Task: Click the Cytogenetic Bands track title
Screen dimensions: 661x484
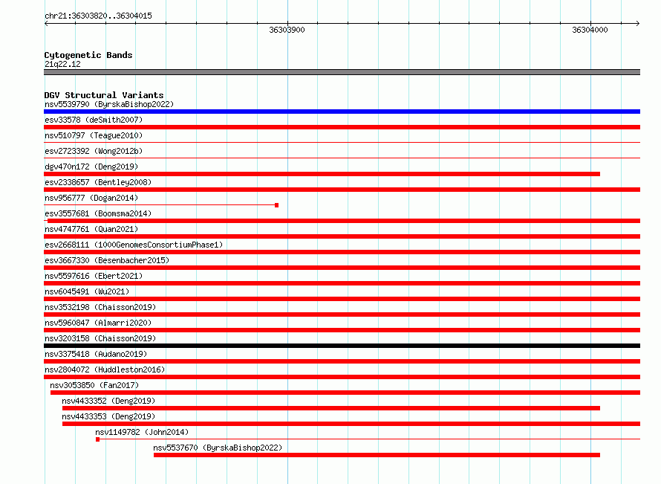Action: [88, 55]
